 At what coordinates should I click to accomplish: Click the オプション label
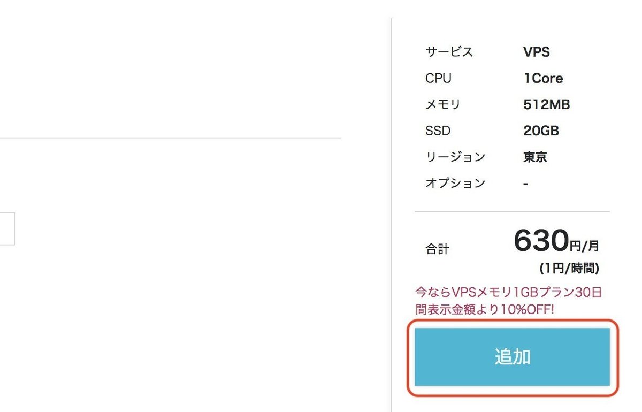455,183
